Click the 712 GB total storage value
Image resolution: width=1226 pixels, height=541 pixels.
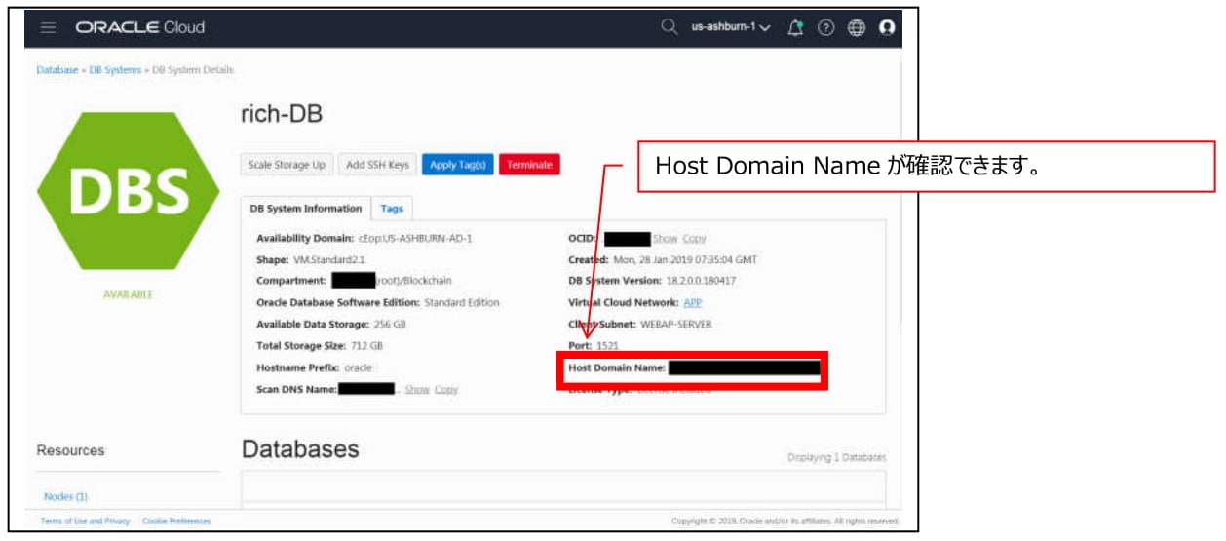pos(369,346)
